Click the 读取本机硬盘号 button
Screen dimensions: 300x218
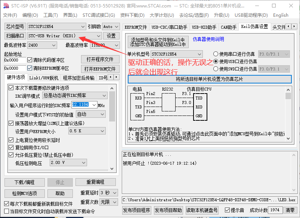[x=202, y=210]
